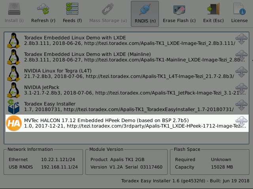Click the Install (i) toolbar icon
253x189 pixels.
point(14,9)
